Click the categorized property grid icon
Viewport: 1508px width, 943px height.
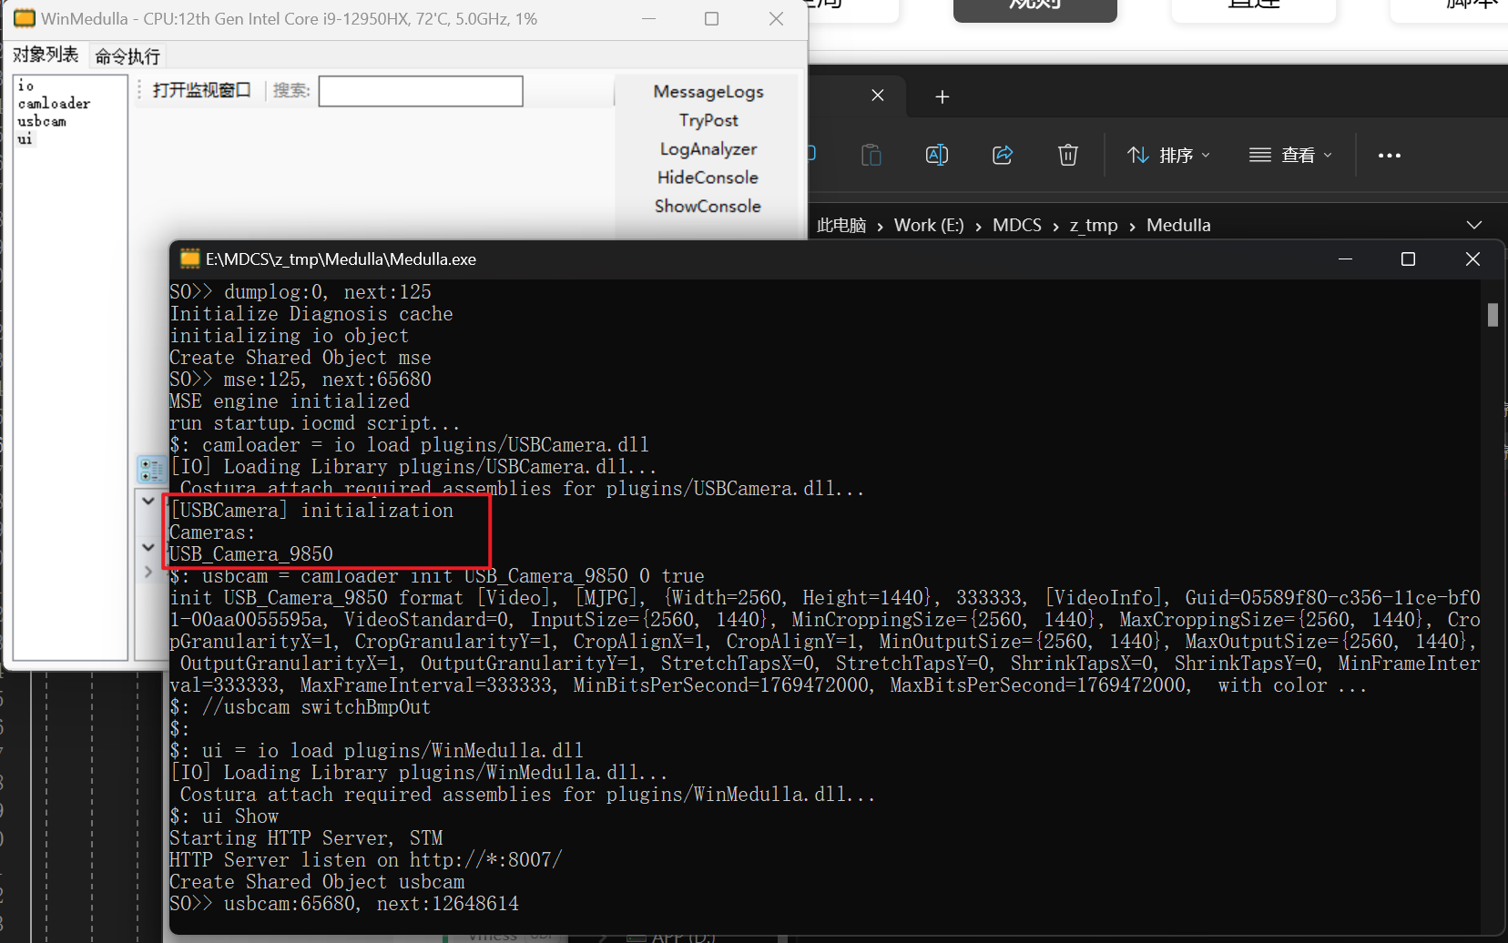151,470
